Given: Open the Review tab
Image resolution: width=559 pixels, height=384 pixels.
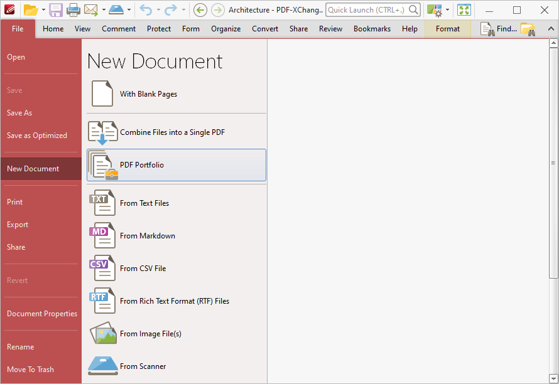Looking at the screenshot, I should [x=330, y=29].
